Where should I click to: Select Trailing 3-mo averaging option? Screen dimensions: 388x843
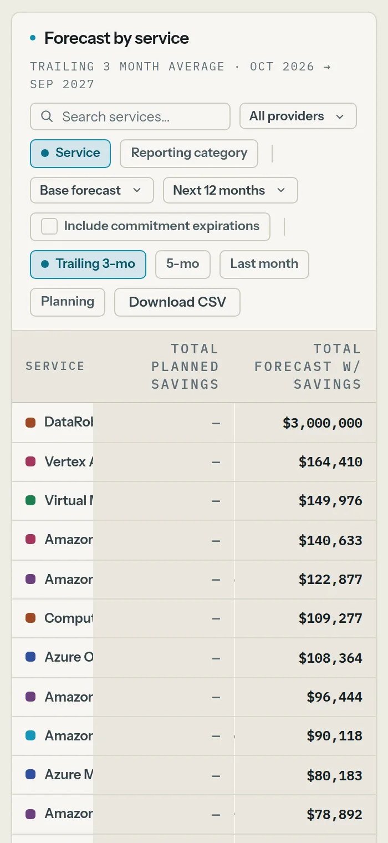point(88,264)
